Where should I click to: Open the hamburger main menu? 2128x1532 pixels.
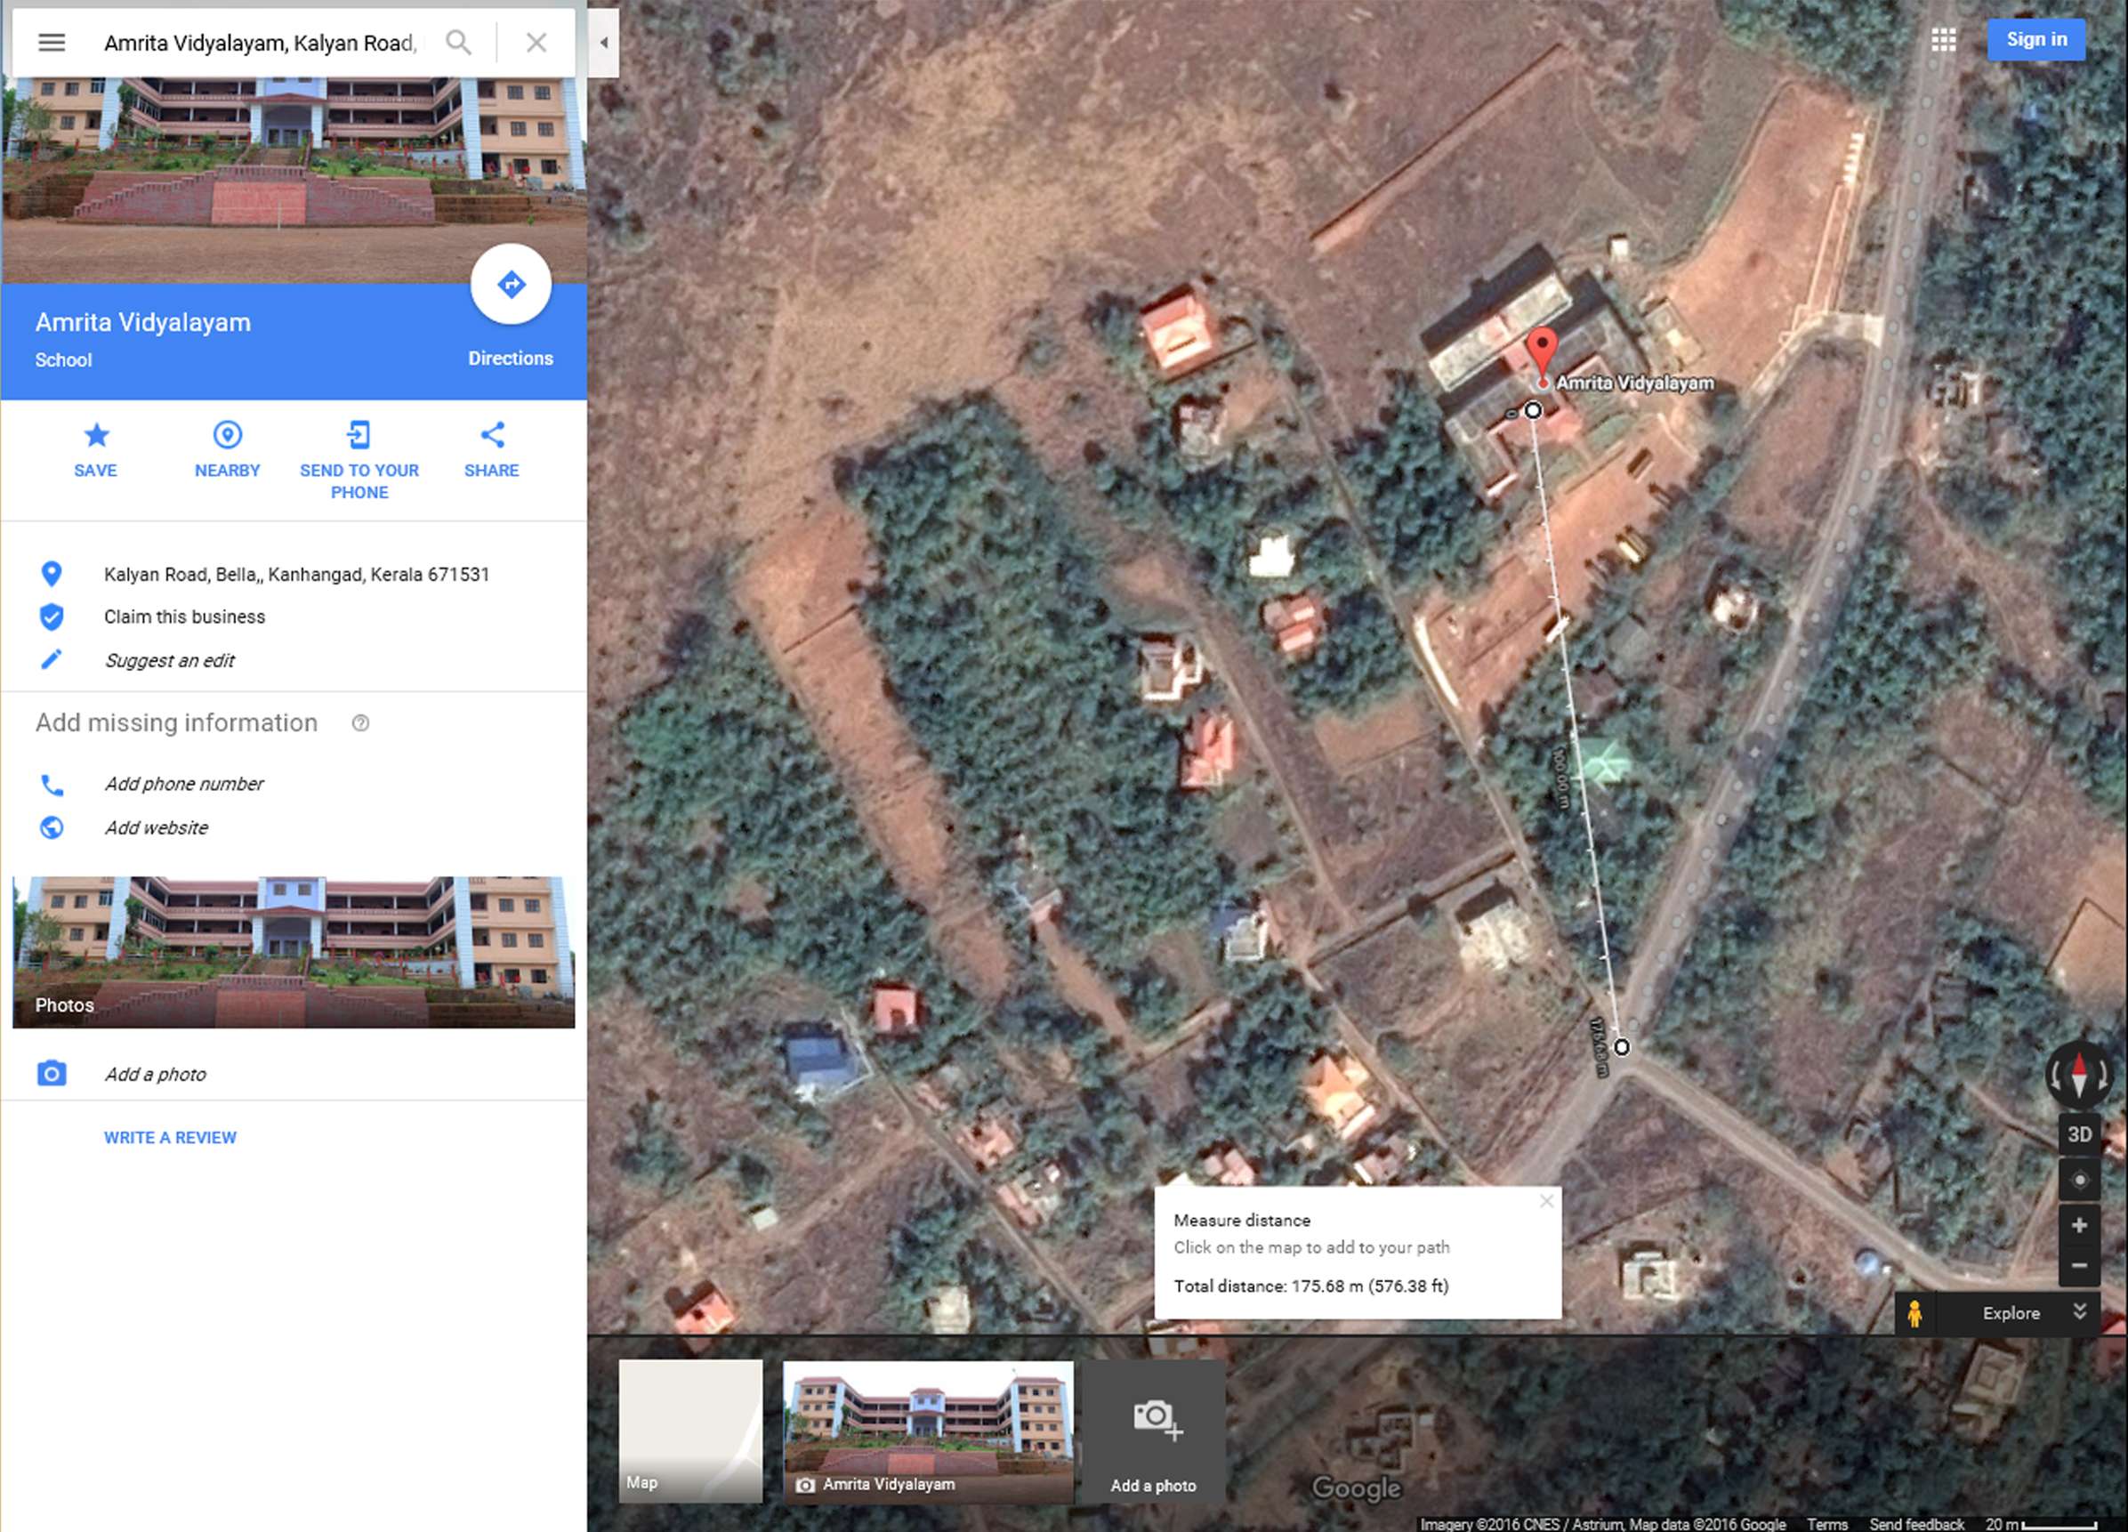tap(52, 42)
